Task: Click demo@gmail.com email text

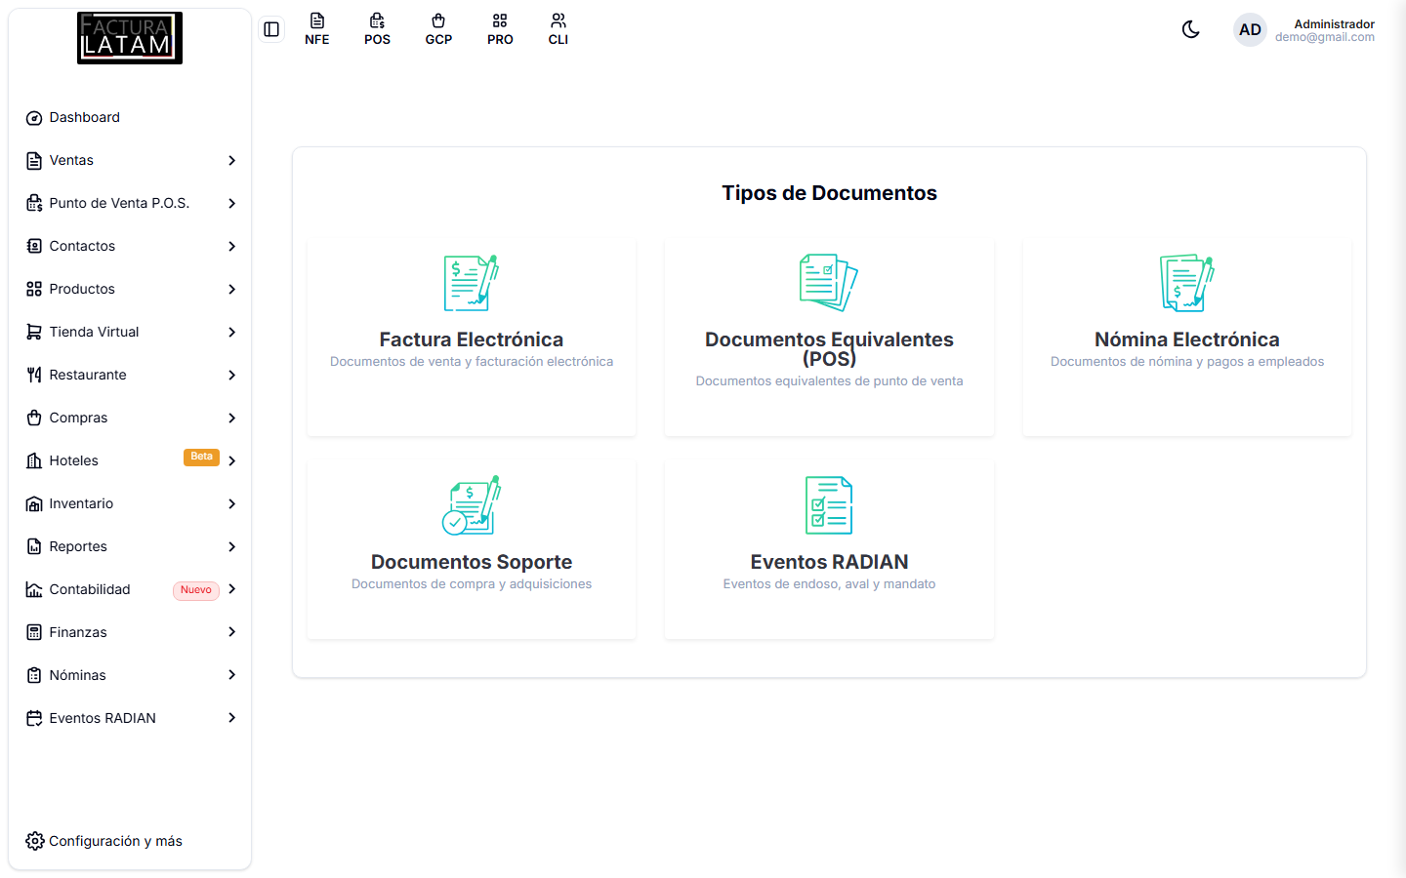Action: pos(1325,37)
